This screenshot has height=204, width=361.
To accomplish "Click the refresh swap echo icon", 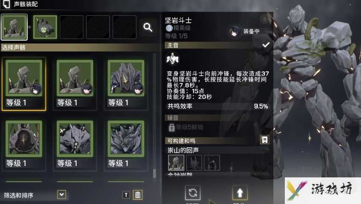I will pos(193,193).
